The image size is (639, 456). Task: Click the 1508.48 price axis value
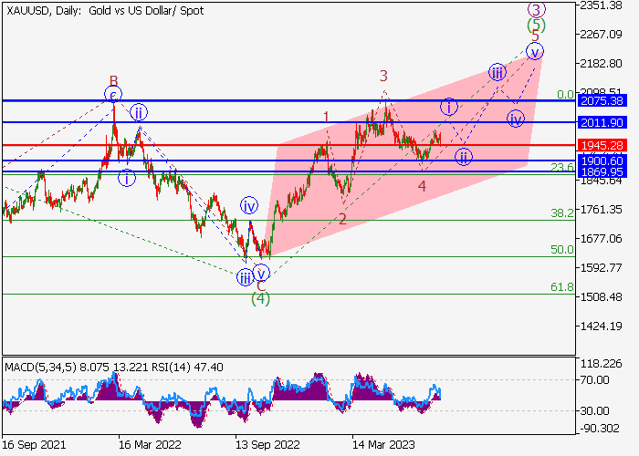pyautogui.click(x=601, y=296)
